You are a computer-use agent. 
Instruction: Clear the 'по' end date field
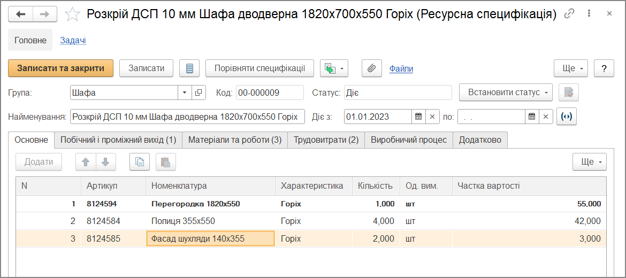pyautogui.click(x=546, y=117)
